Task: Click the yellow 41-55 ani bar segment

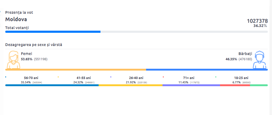Action: [x=130, y=85]
